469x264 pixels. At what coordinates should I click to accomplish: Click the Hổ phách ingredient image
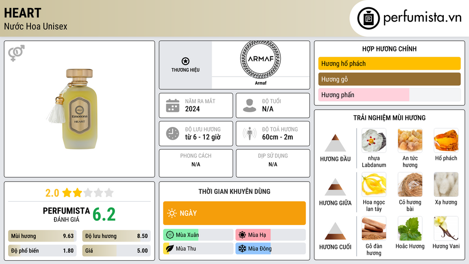(446, 141)
